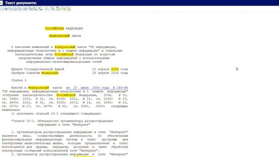Click the word 'ЗАКОН' in the centered title

[76, 36]
